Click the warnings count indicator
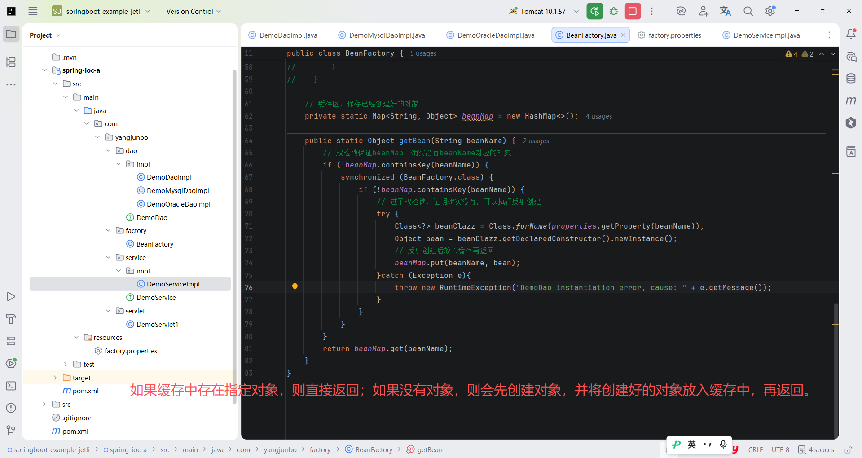Viewport: 862px width, 458px height. coord(799,54)
